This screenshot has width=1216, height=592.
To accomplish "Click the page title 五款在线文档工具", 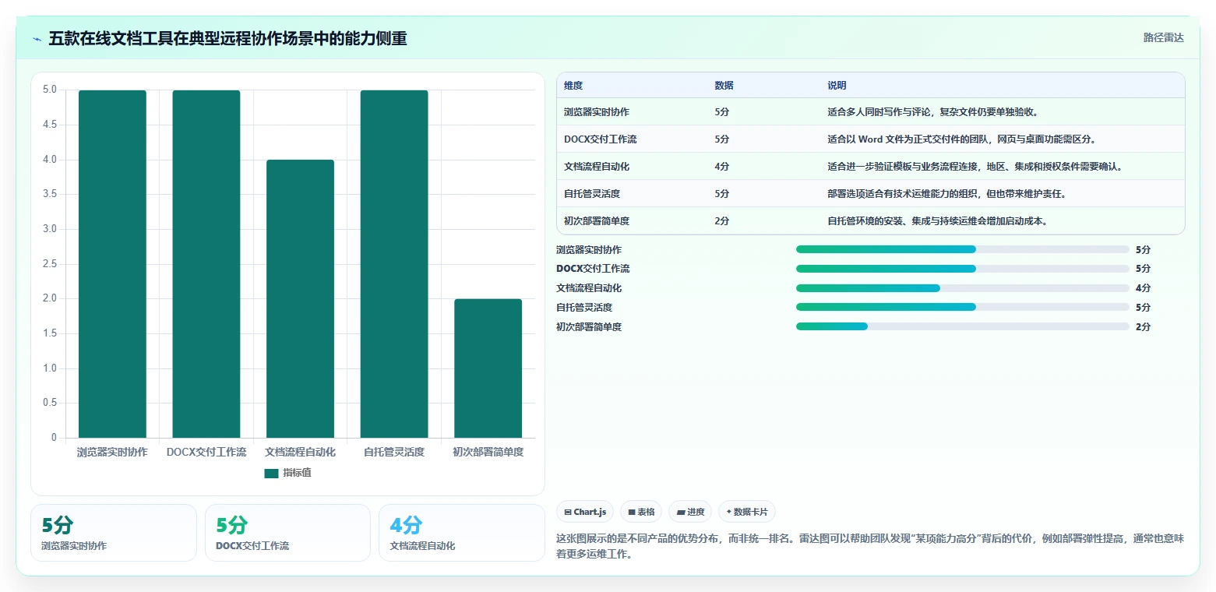I will (227, 38).
